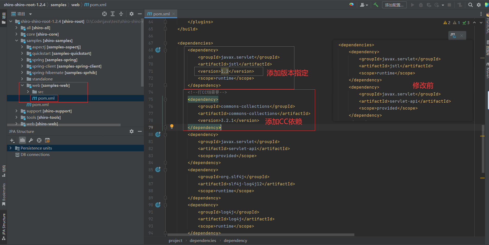Click the gray Run triangle icon

point(412,5)
